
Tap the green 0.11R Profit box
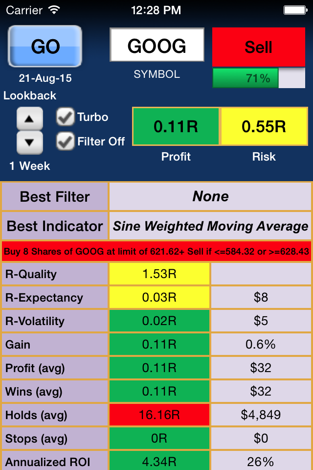(176, 126)
